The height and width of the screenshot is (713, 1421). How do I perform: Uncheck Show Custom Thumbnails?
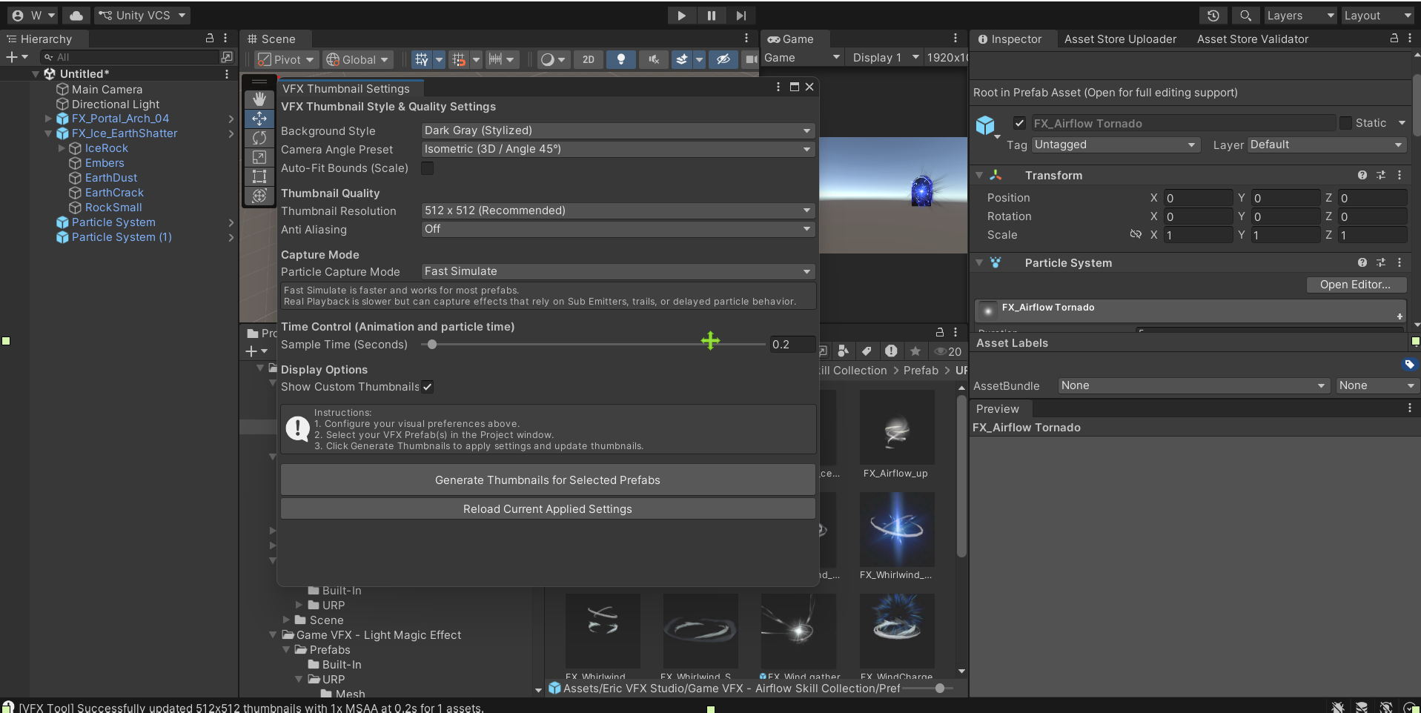(x=428, y=387)
